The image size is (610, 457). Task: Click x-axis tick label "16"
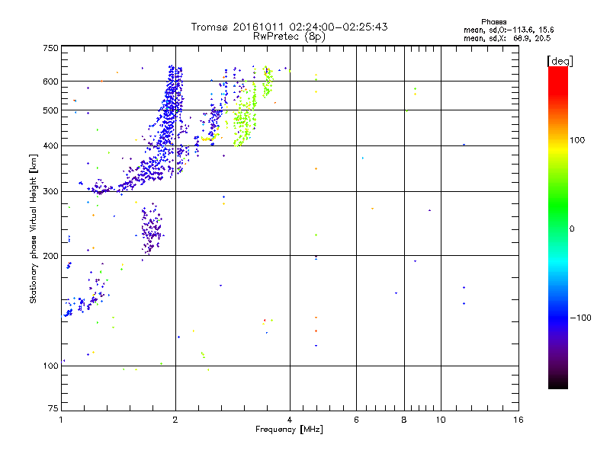pos(518,420)
